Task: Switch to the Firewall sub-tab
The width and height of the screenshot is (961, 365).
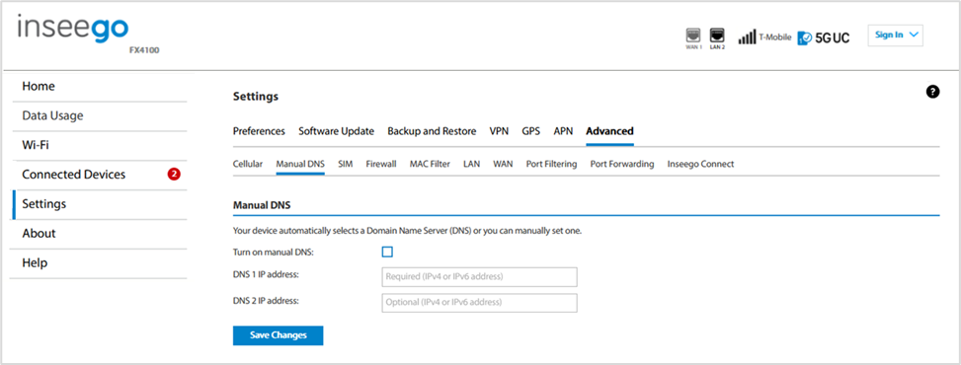Action: [381, 164]
